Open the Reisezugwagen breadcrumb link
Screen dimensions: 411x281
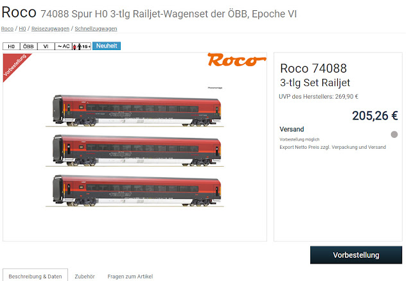[50, 28]
